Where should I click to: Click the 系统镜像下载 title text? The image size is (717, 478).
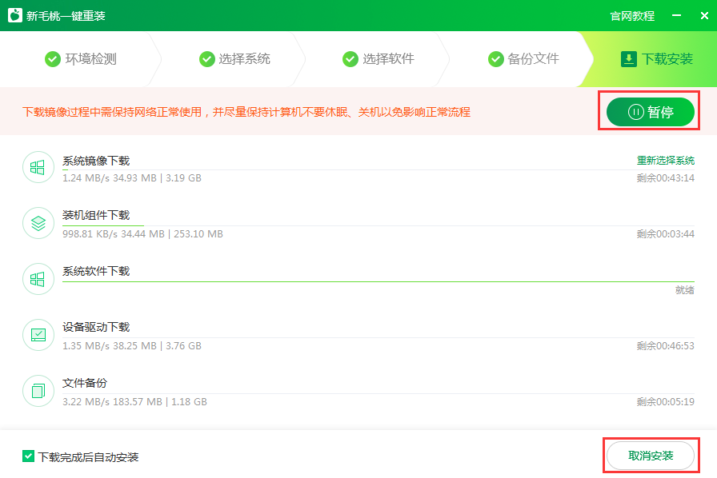coord(96,161)
